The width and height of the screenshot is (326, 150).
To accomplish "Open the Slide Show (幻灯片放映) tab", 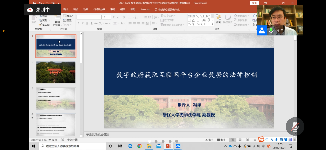I will (x=99, y=9).
